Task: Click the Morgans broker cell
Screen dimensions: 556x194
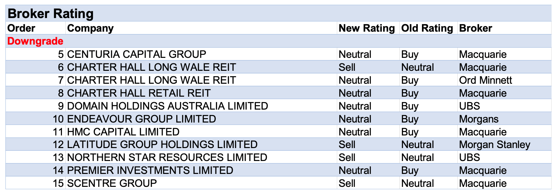Action: (x=478, y=119)
